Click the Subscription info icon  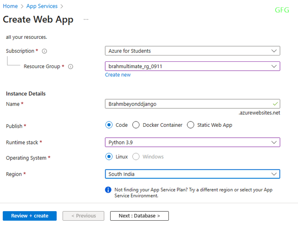point(44,51)
